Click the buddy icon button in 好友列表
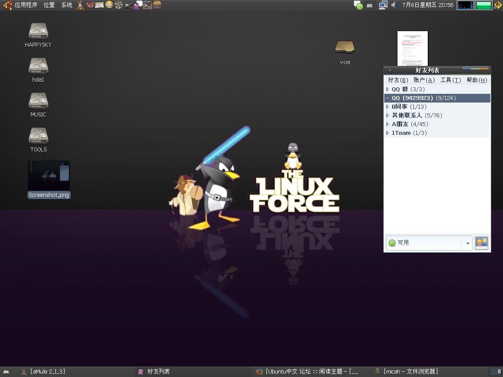Viewport: 503px width, 377px height. [x=482, y=243]
